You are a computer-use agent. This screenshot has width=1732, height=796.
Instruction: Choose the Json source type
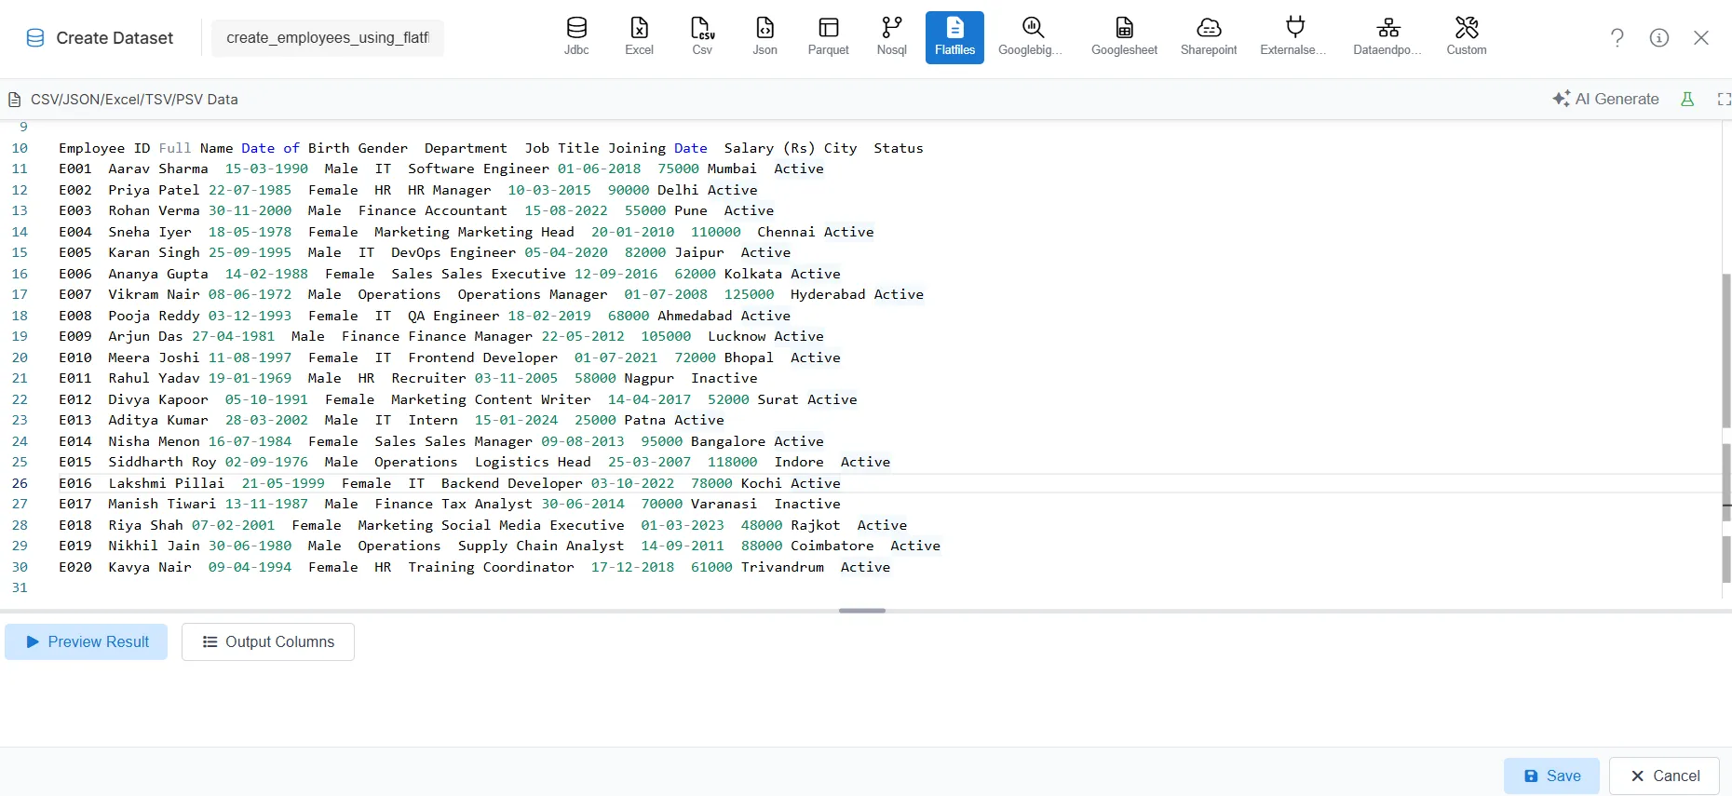tap(765, 37)
